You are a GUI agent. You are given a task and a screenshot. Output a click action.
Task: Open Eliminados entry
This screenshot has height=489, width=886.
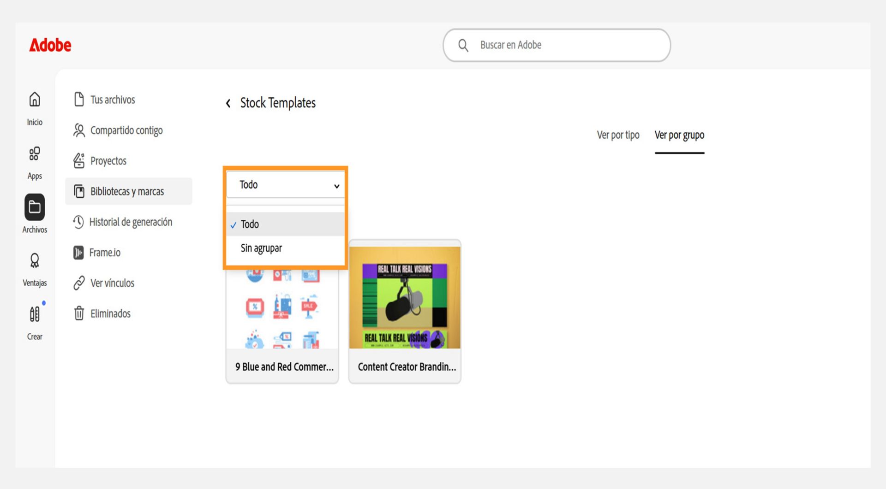[x=110, y=313]
